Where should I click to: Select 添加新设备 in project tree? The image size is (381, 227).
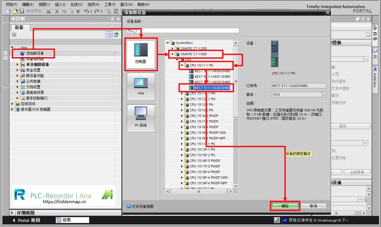coord(35,53)
